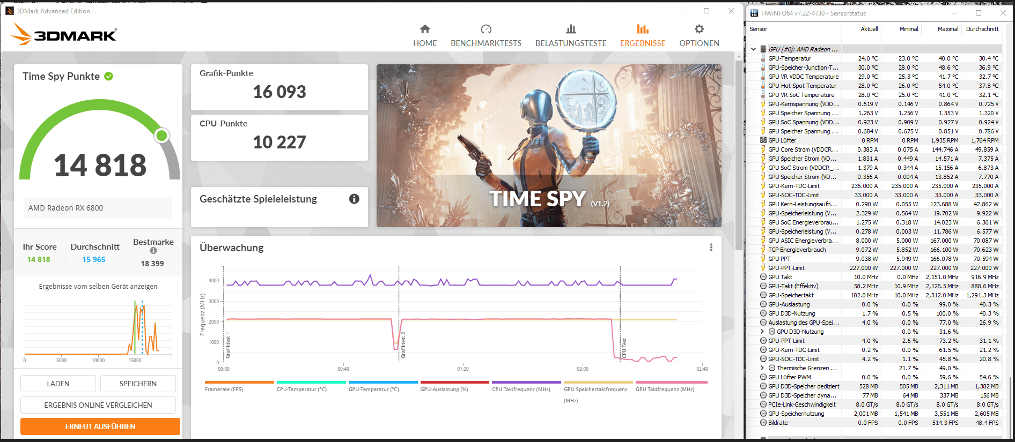This screenshot has width=1015, height=442.
Task: Click the Bildrate circle icon in HWiNFO
Action: pos(763,423)
